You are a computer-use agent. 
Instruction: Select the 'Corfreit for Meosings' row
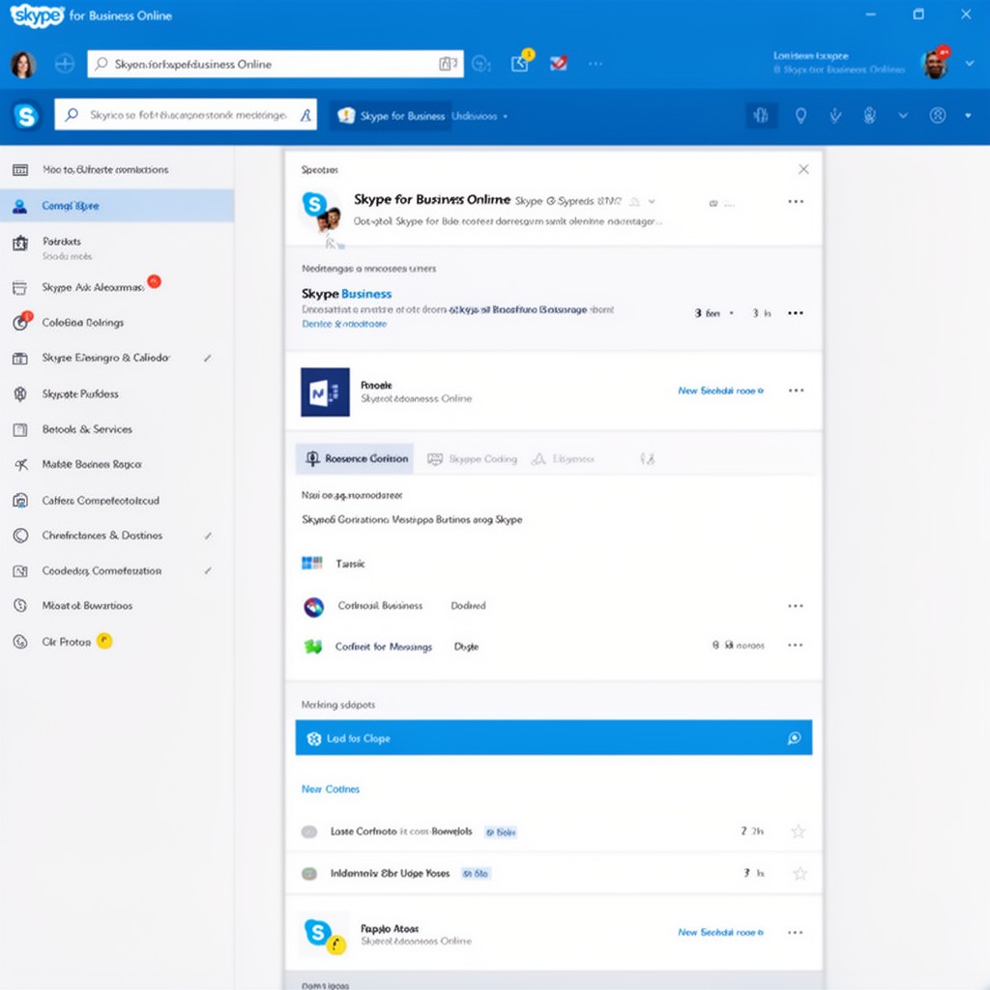coord(554,646)
